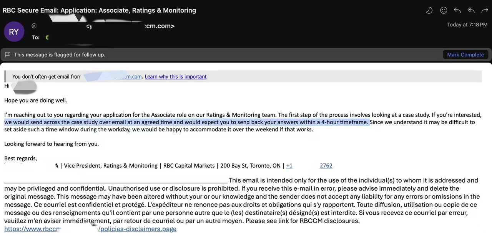Click the Reply arrow icon
Screen dimensions: 492x249
457,10
